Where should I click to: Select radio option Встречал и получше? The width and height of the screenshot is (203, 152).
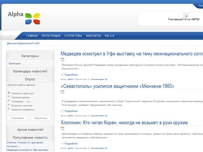click(9, 105)
